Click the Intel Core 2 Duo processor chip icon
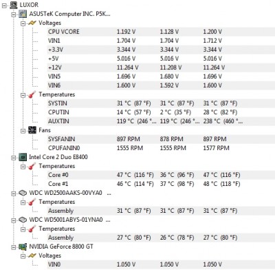 [23, 157]
